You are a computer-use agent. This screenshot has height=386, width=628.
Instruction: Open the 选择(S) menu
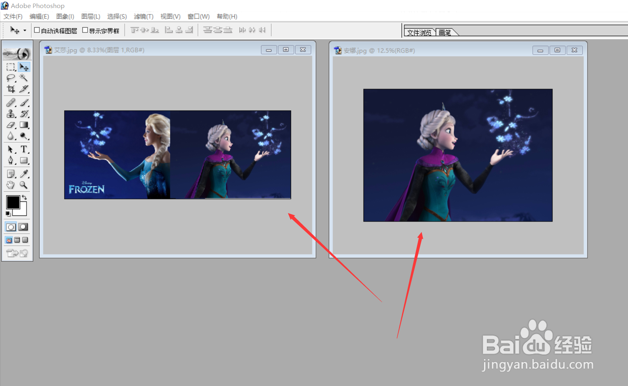pyautogui.click(x=117, y=16)
